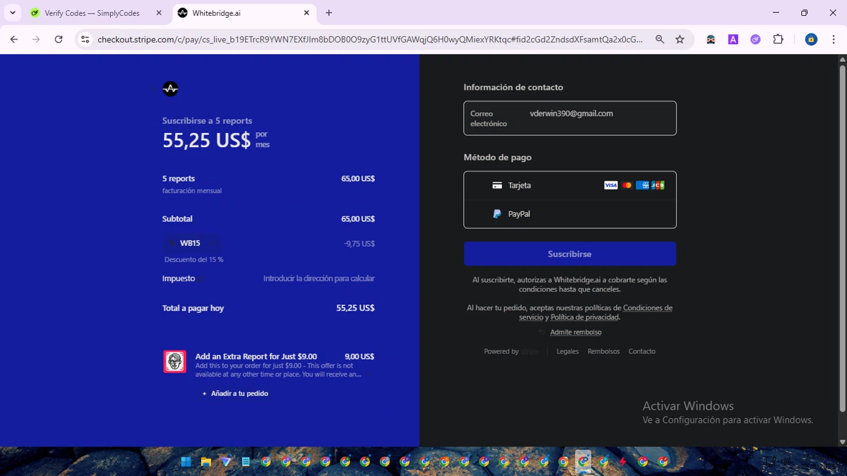Bookmark this page with the star icon
Image resolution: width=847 pixels, height=476 pixels.
tap(680, 40)
